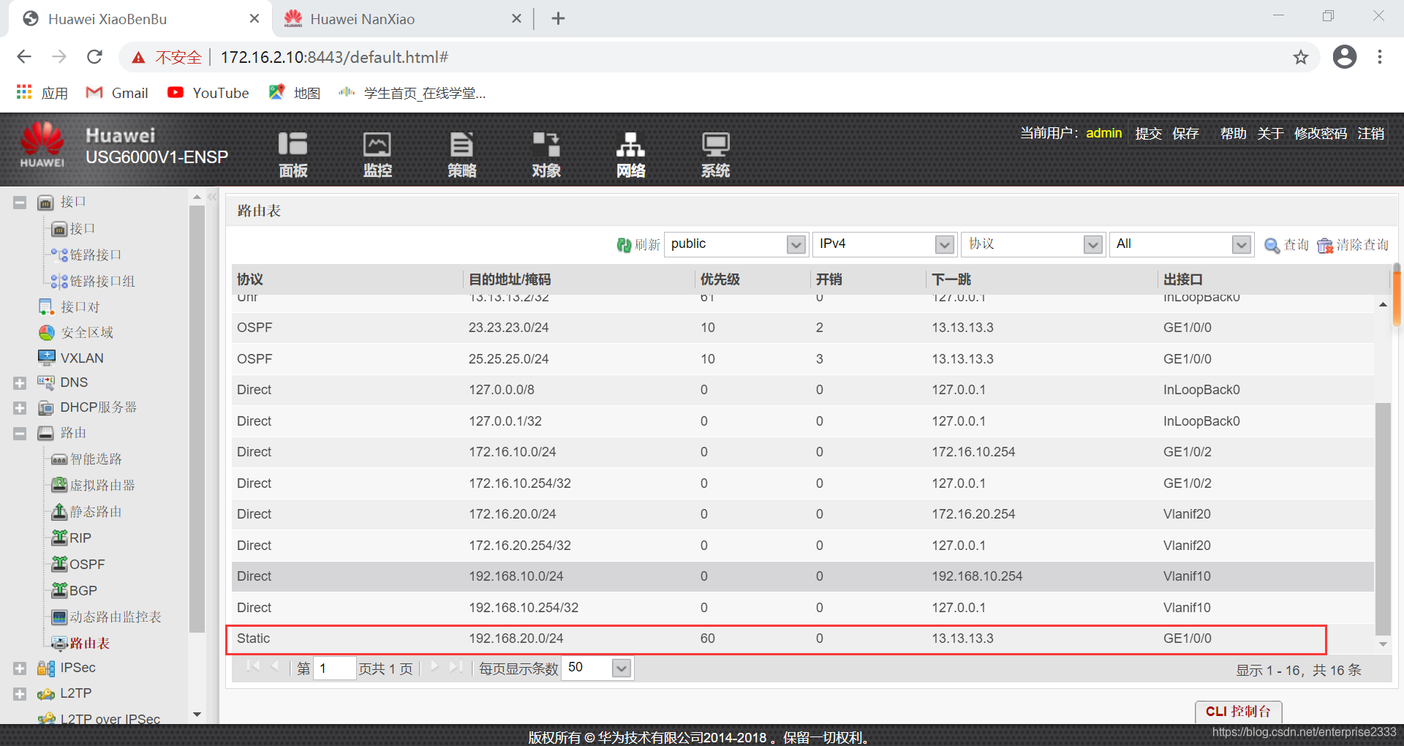Open the 系统 system icon
Viewport: 1404px width, 746px height.
[x=715, y=154]
